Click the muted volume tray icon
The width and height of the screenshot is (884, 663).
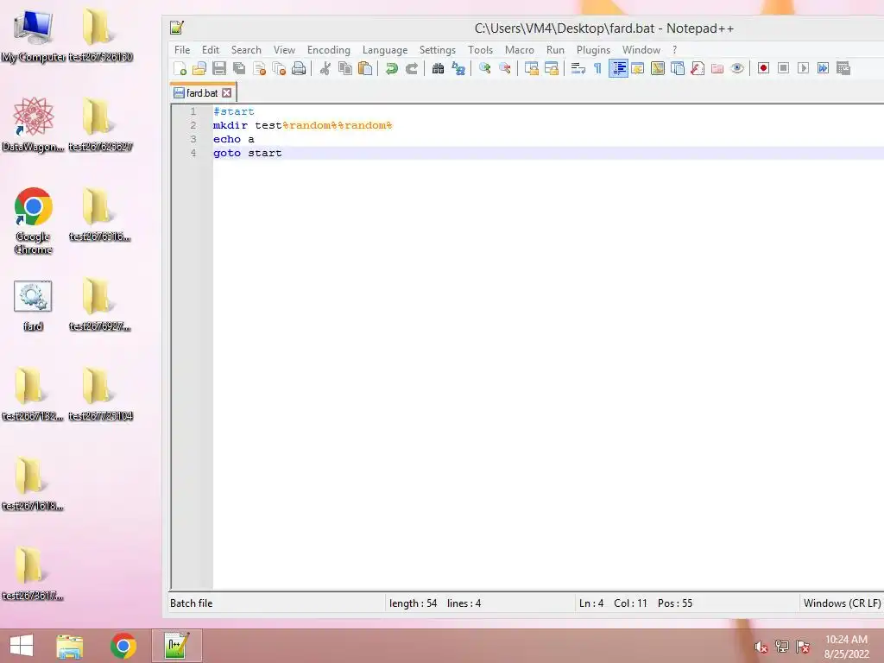[x=761, y=647]
